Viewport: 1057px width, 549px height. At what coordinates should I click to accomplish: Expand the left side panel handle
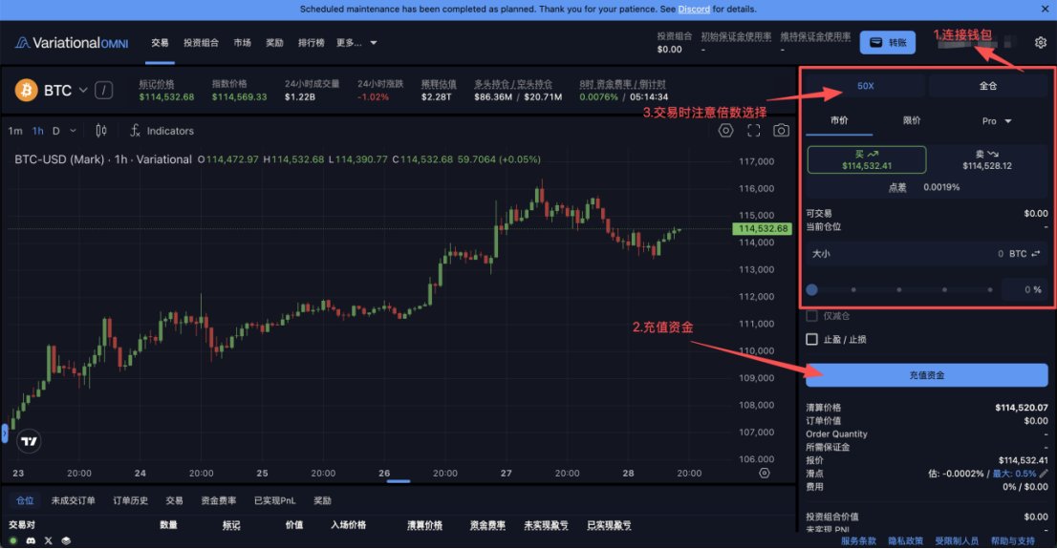point(4,433)
